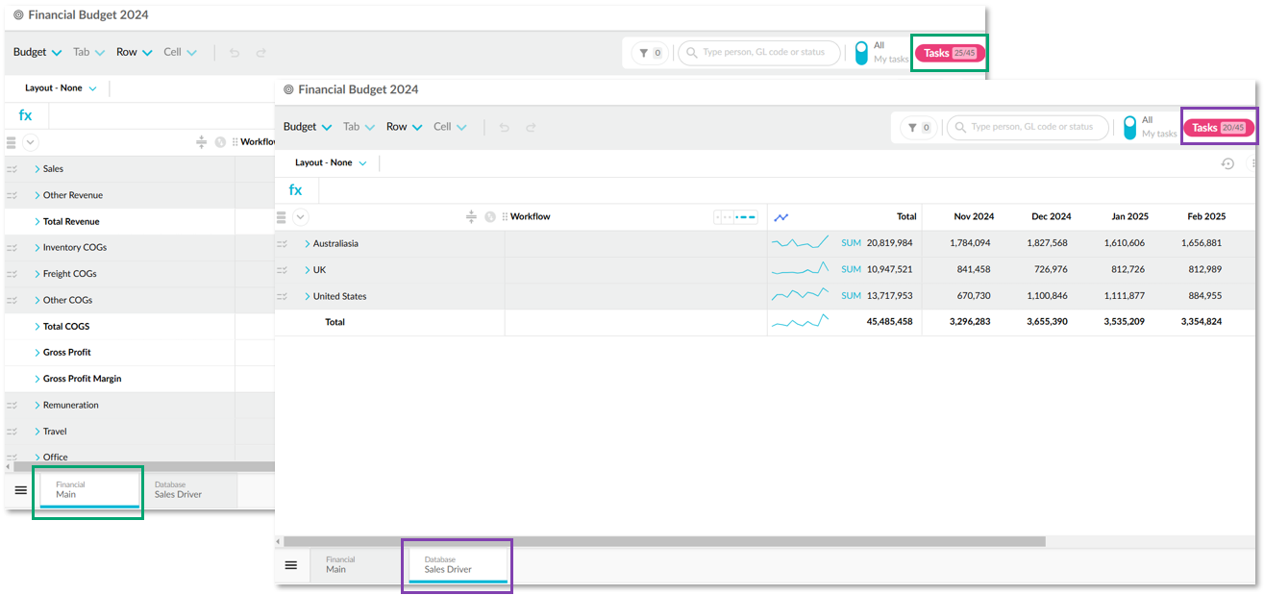The height and width of the screenshot is (595, 1264).
Task: Click the Tasks 20/45 button
Action: (x=1218, y=128)
